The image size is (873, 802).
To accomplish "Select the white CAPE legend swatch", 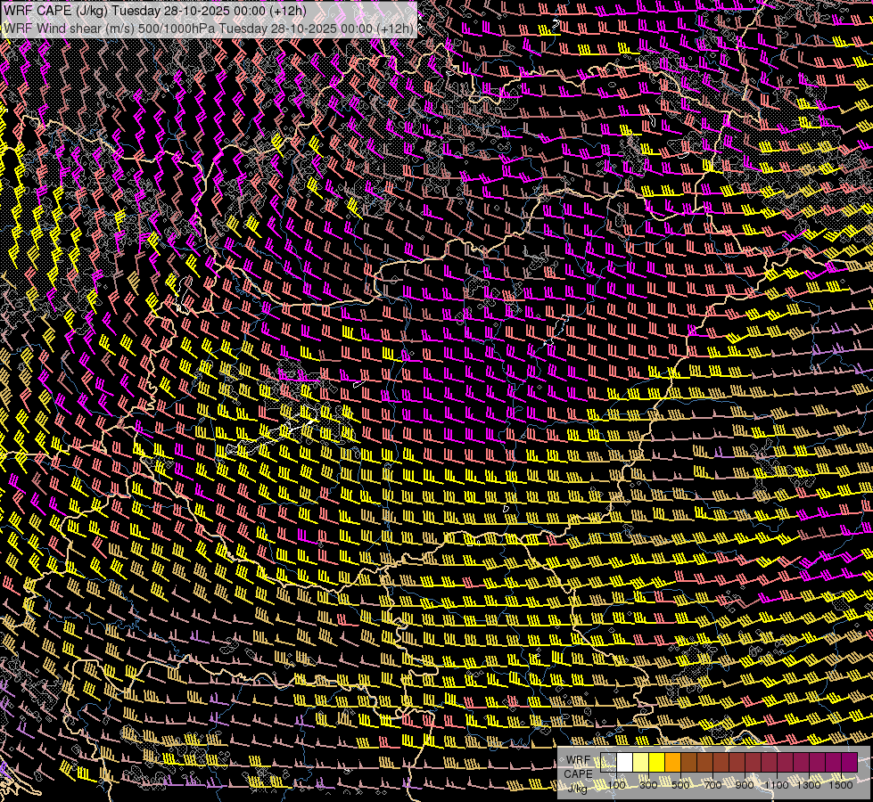I will pyautogui.click(x=625, y=763).
